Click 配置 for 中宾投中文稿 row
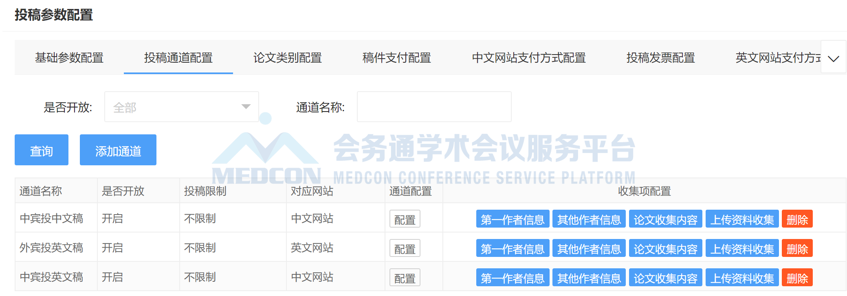The image size is (847, 296). 405,219
